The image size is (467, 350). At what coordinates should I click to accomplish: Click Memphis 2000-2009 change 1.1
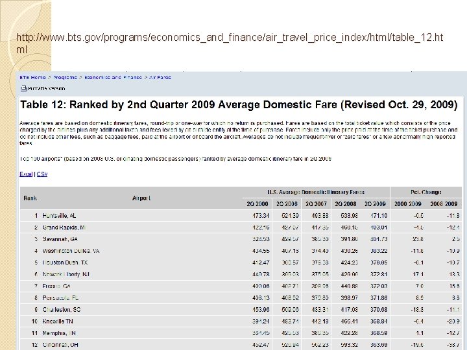click(420, 333)
